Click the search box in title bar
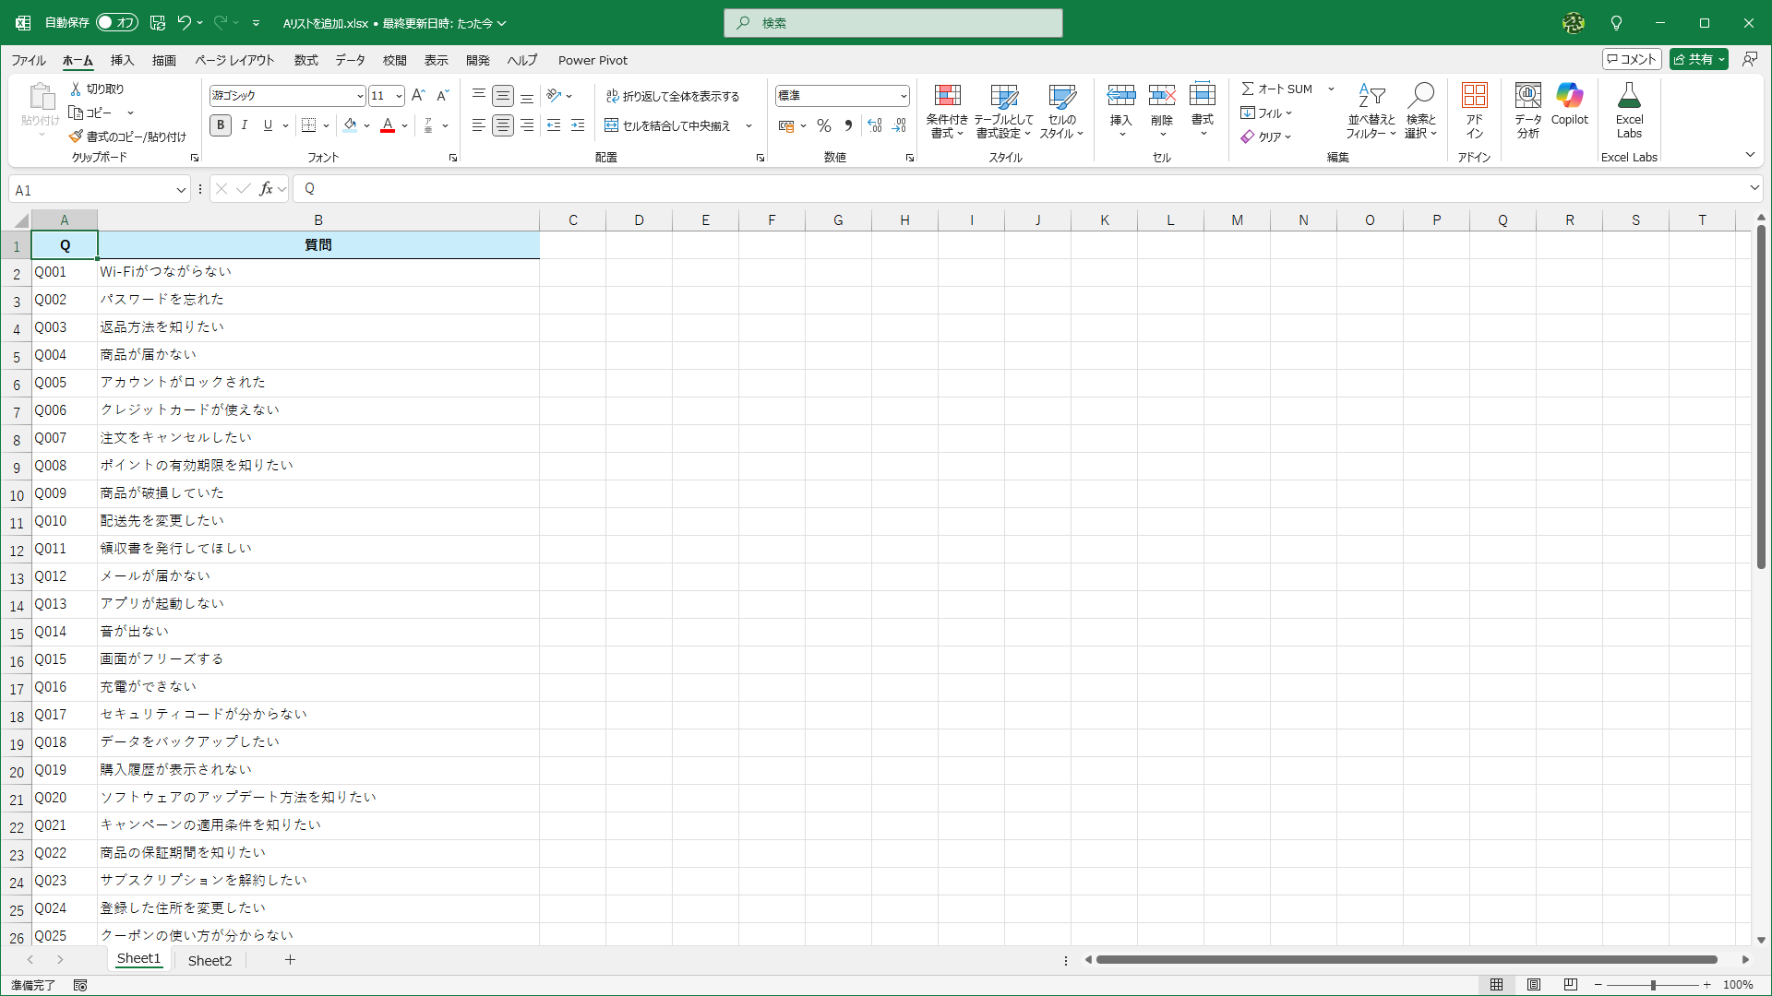Screen dimensions: 1772x996 point(892,23)
